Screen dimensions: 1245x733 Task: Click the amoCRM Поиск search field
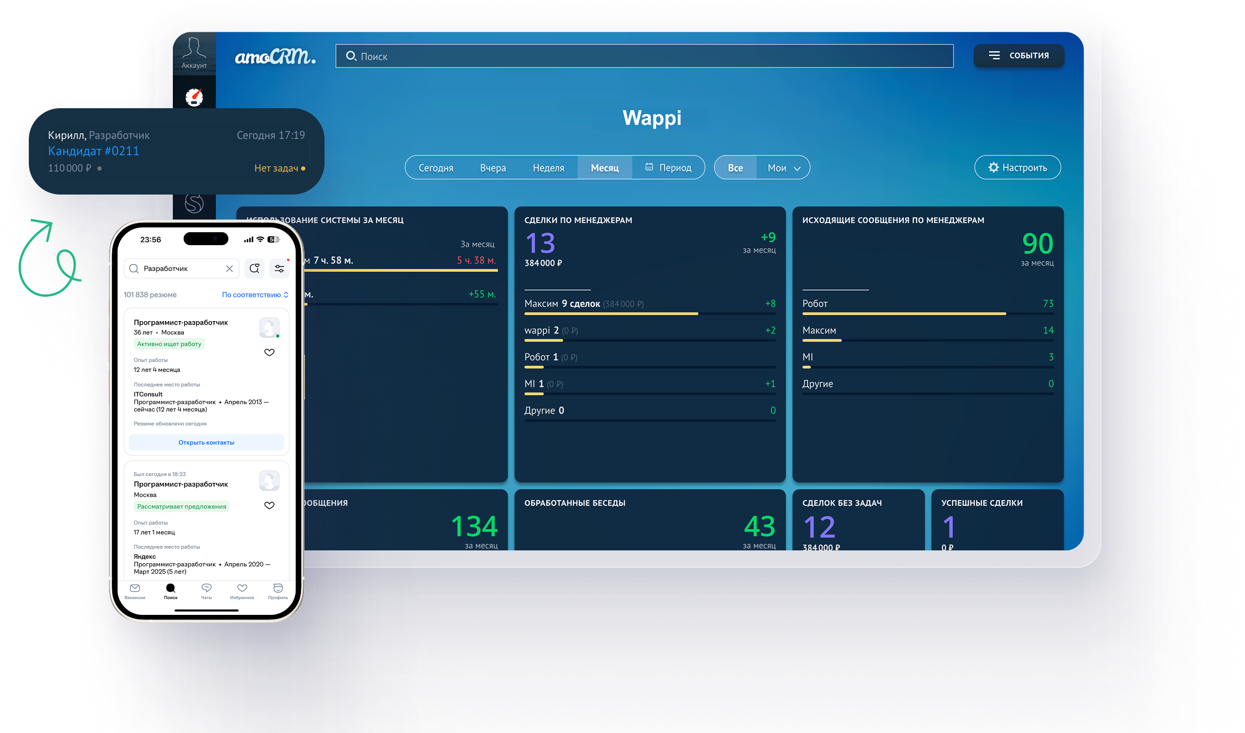[644, 56]
